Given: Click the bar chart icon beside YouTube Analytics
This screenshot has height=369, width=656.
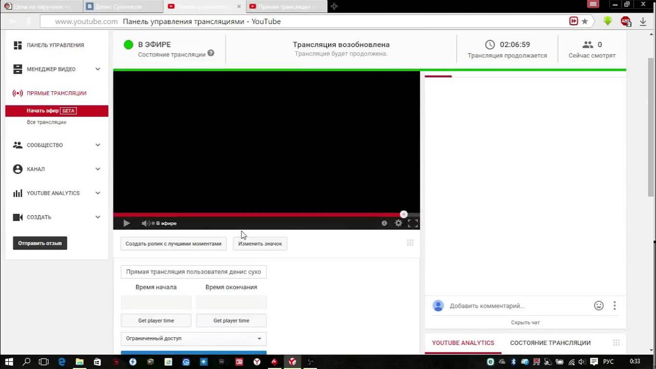Looking at the screenshot, I should 17,194.
